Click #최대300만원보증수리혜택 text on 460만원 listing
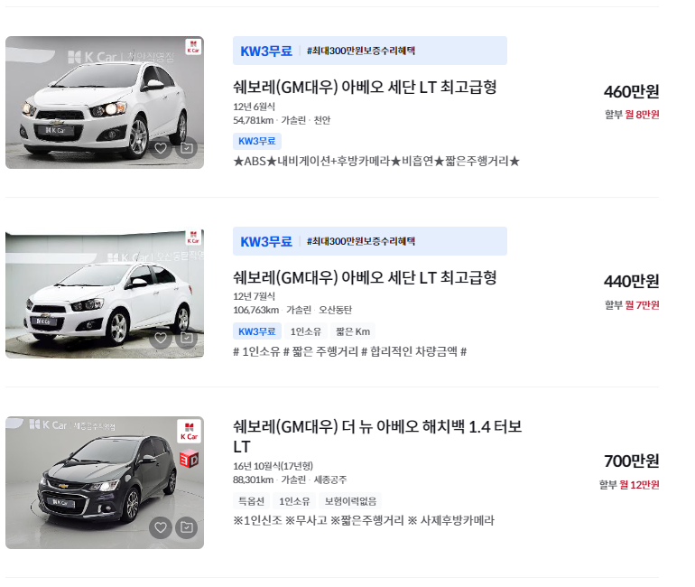The image size is (695, 587). (361, 51)
